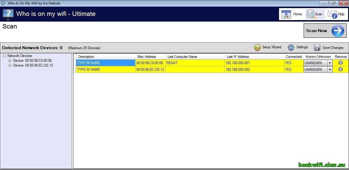349x170 pixels.
Task: Click the question-mark app logo in header
Action: point(8,14)
